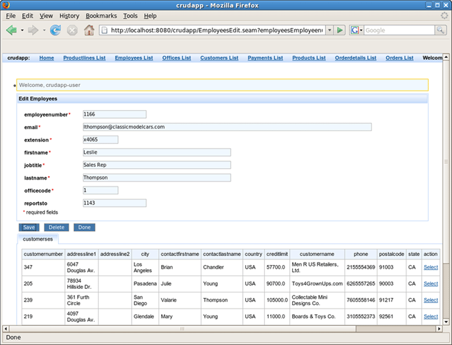Viewport: 452px width, 345px height.
Task: Open the back history dropdown arrow
Action: [22, 30]
